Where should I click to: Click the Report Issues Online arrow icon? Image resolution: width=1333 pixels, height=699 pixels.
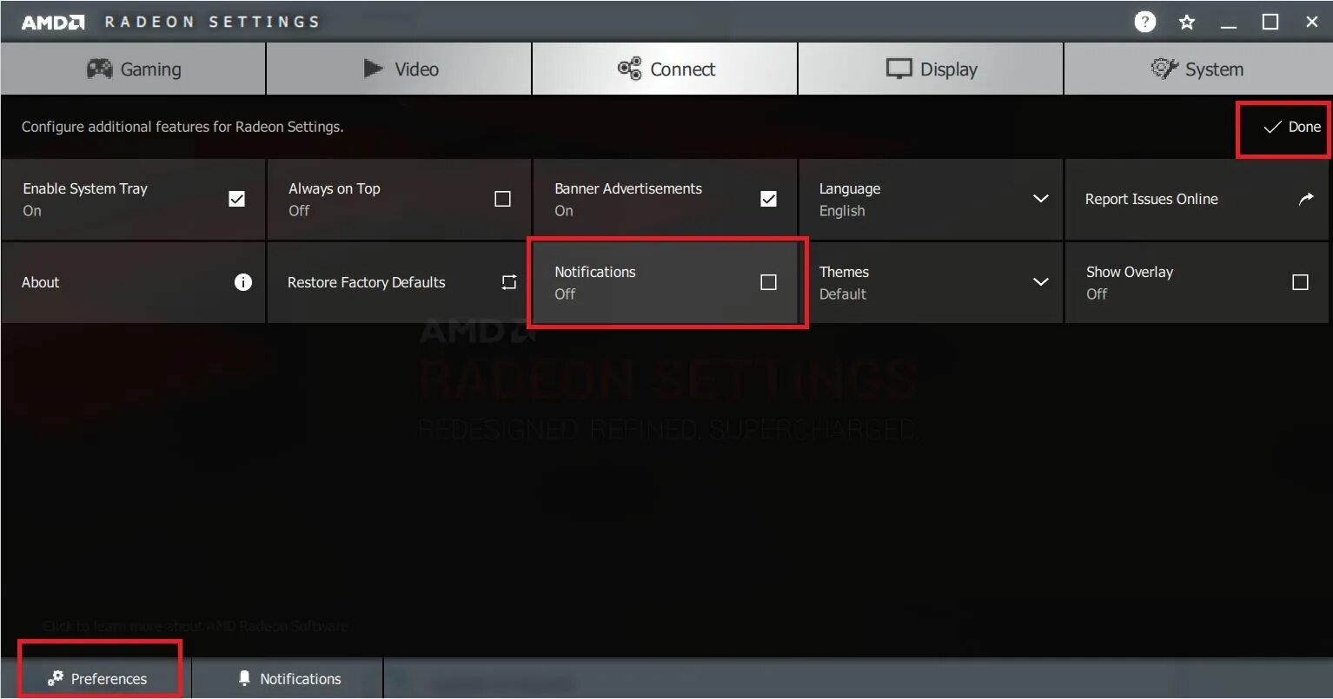click(x=1306, y=199)
